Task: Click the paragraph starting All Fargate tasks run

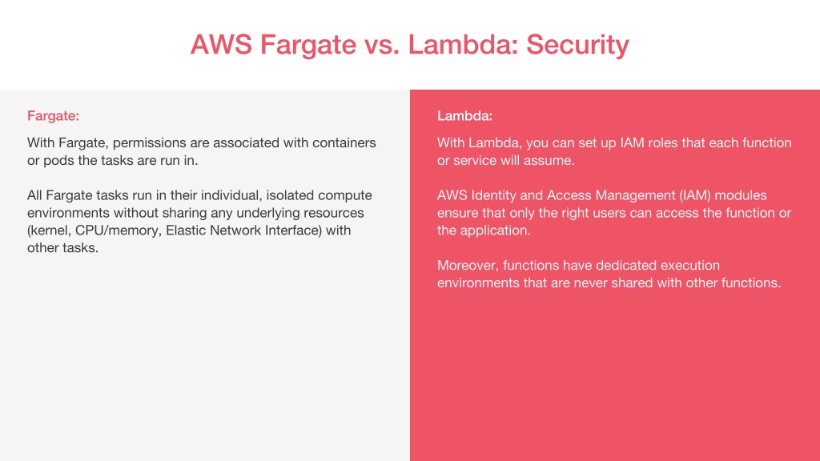Action: point(199,221)
